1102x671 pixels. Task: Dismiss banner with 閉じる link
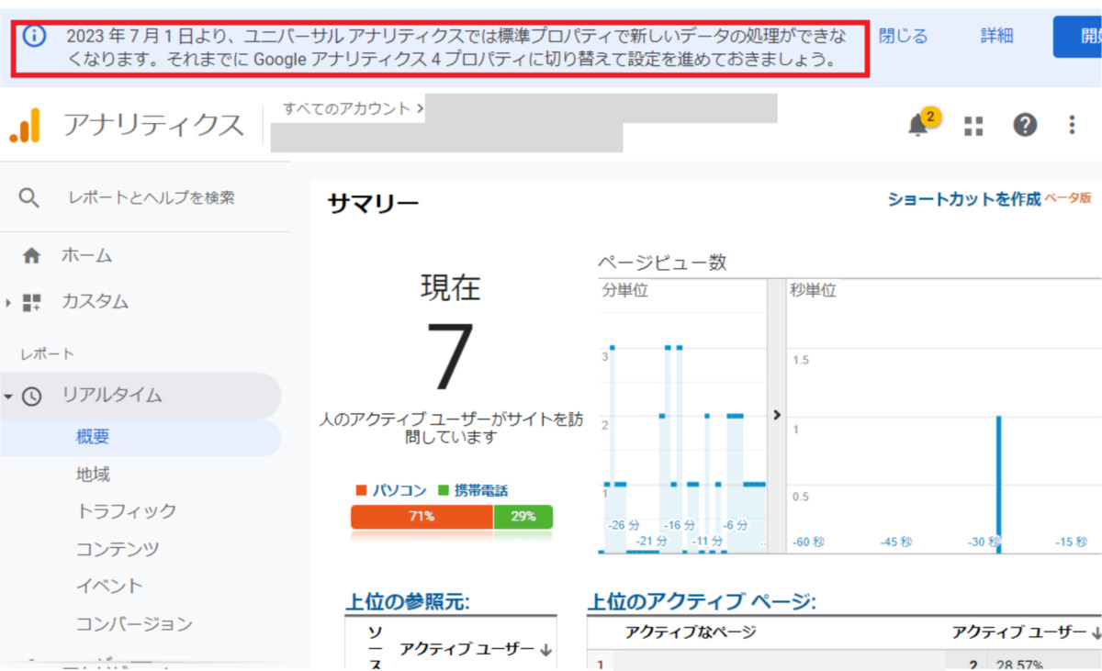coord(903,37)
